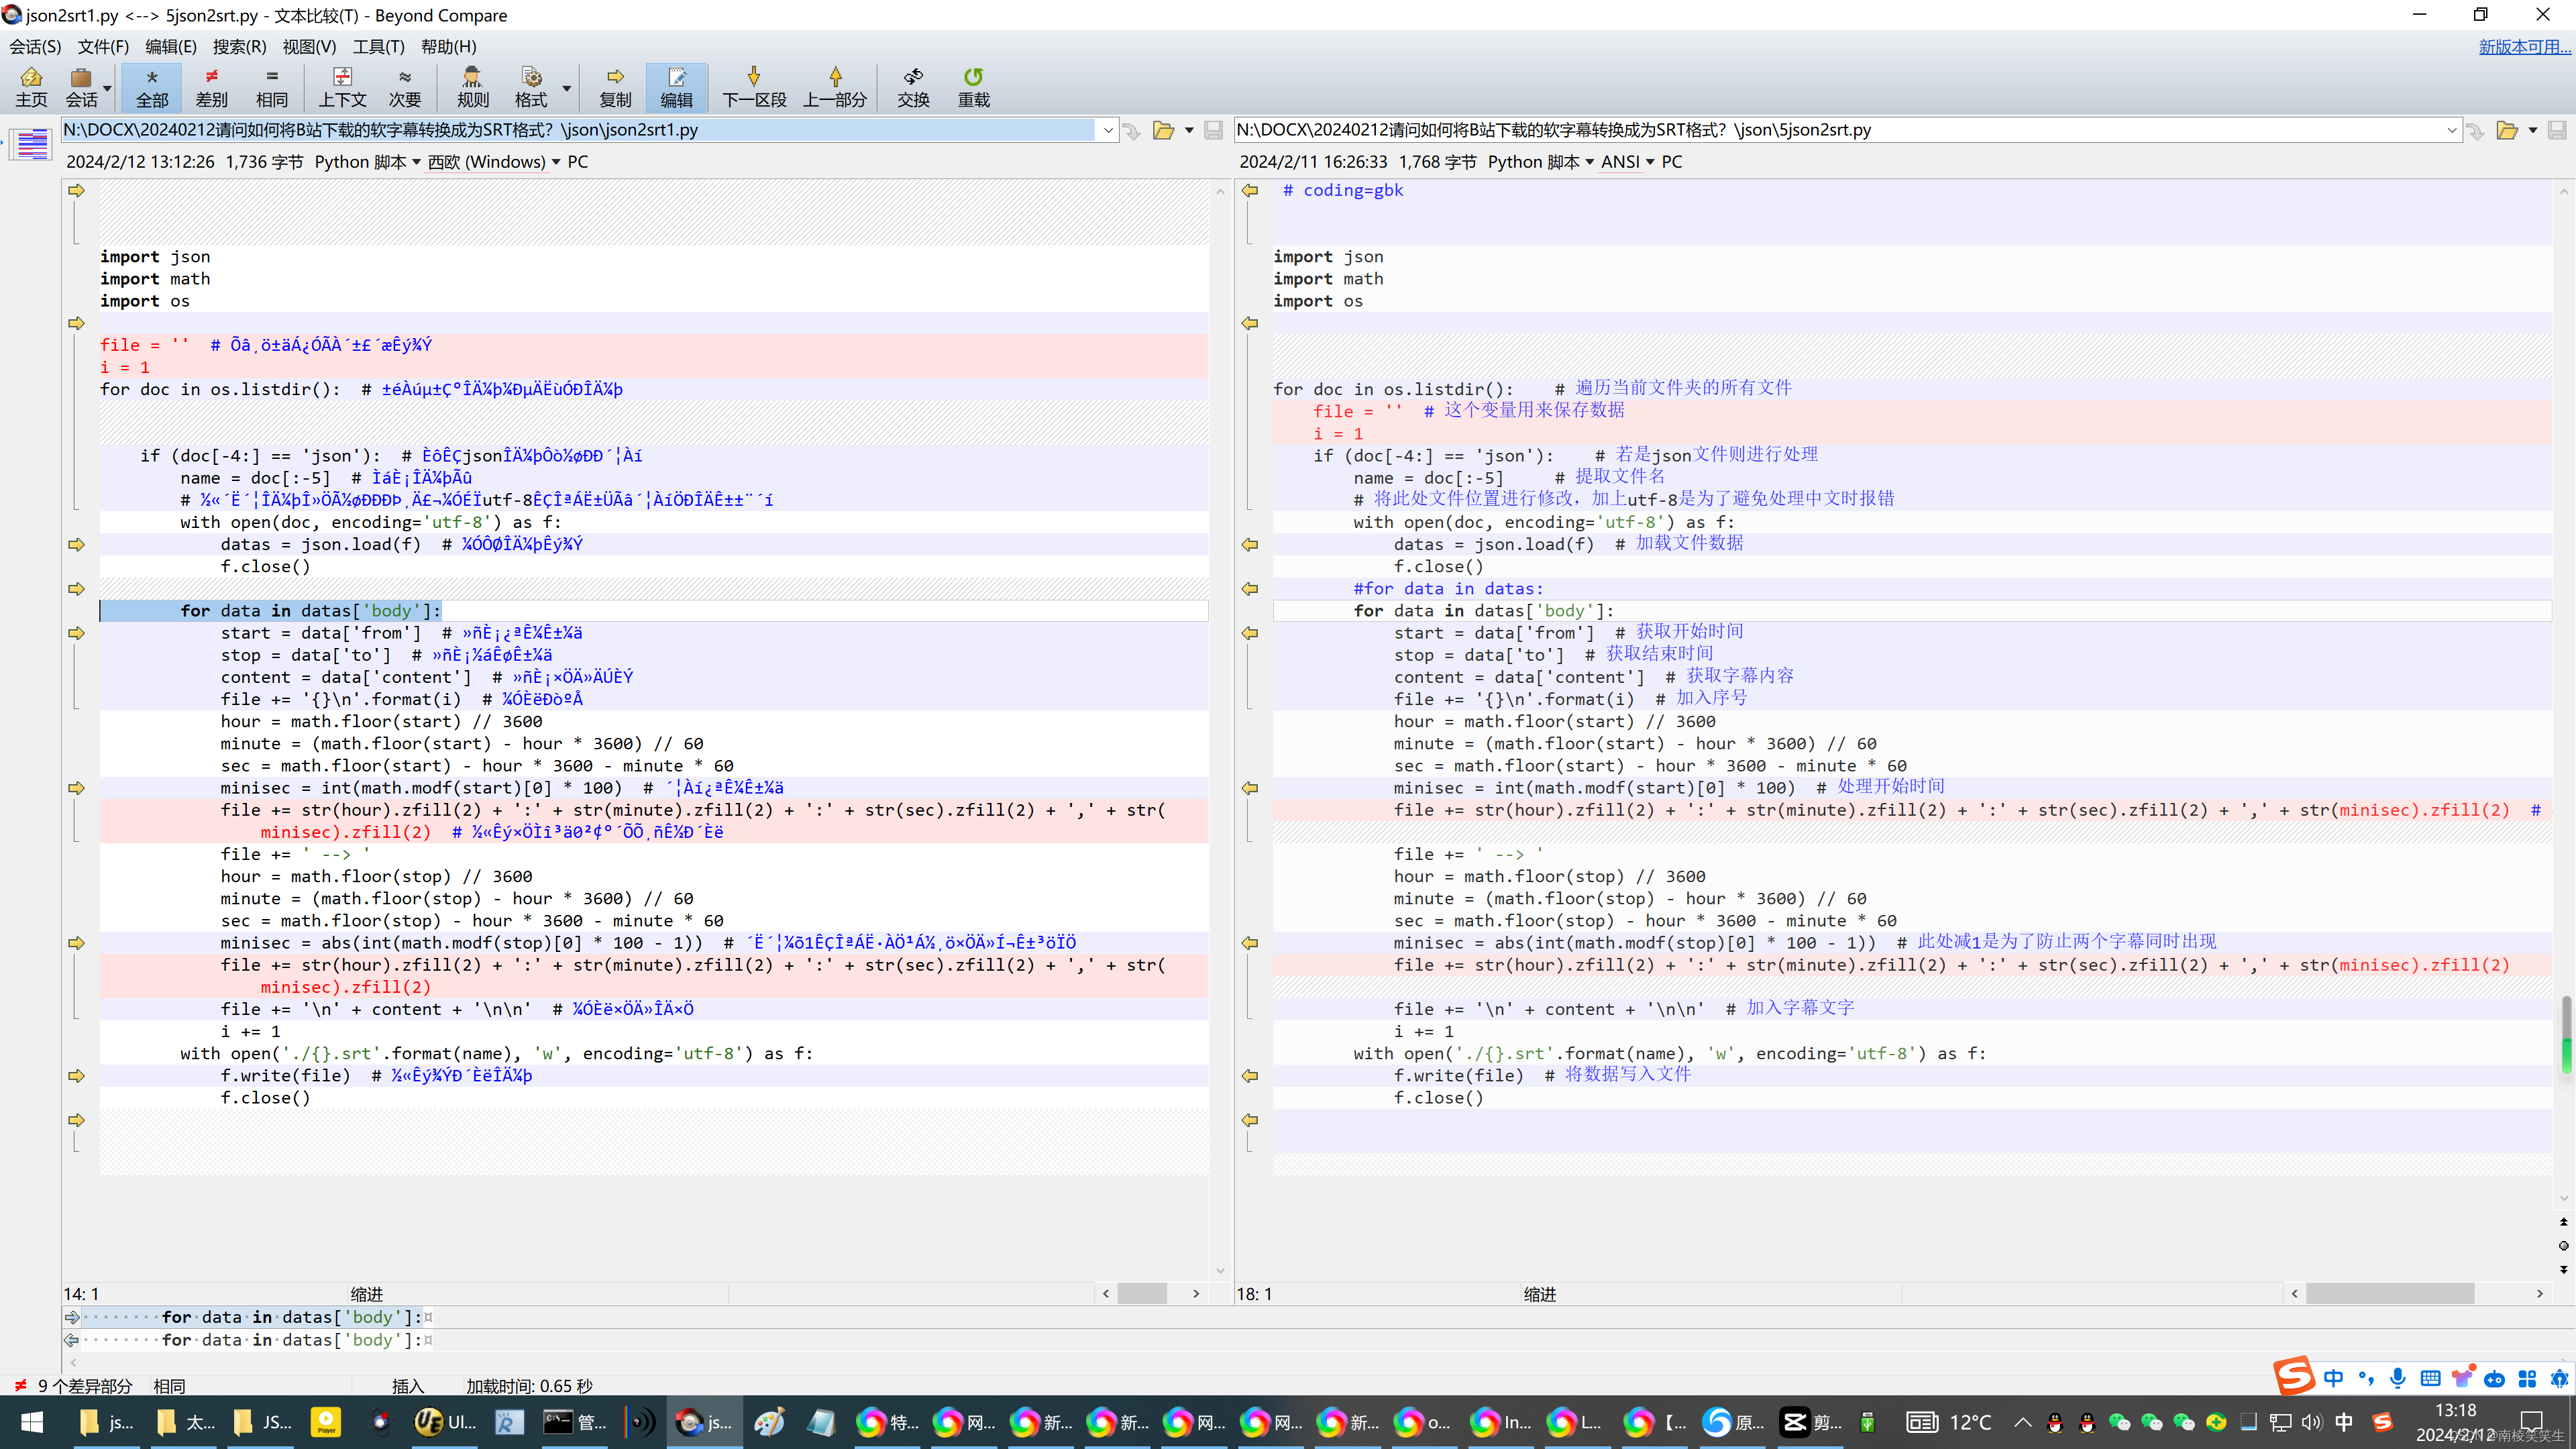The image size is (2576, 1449).
Task: Toggle the 相同 show same filter
Action: (271, 87)
